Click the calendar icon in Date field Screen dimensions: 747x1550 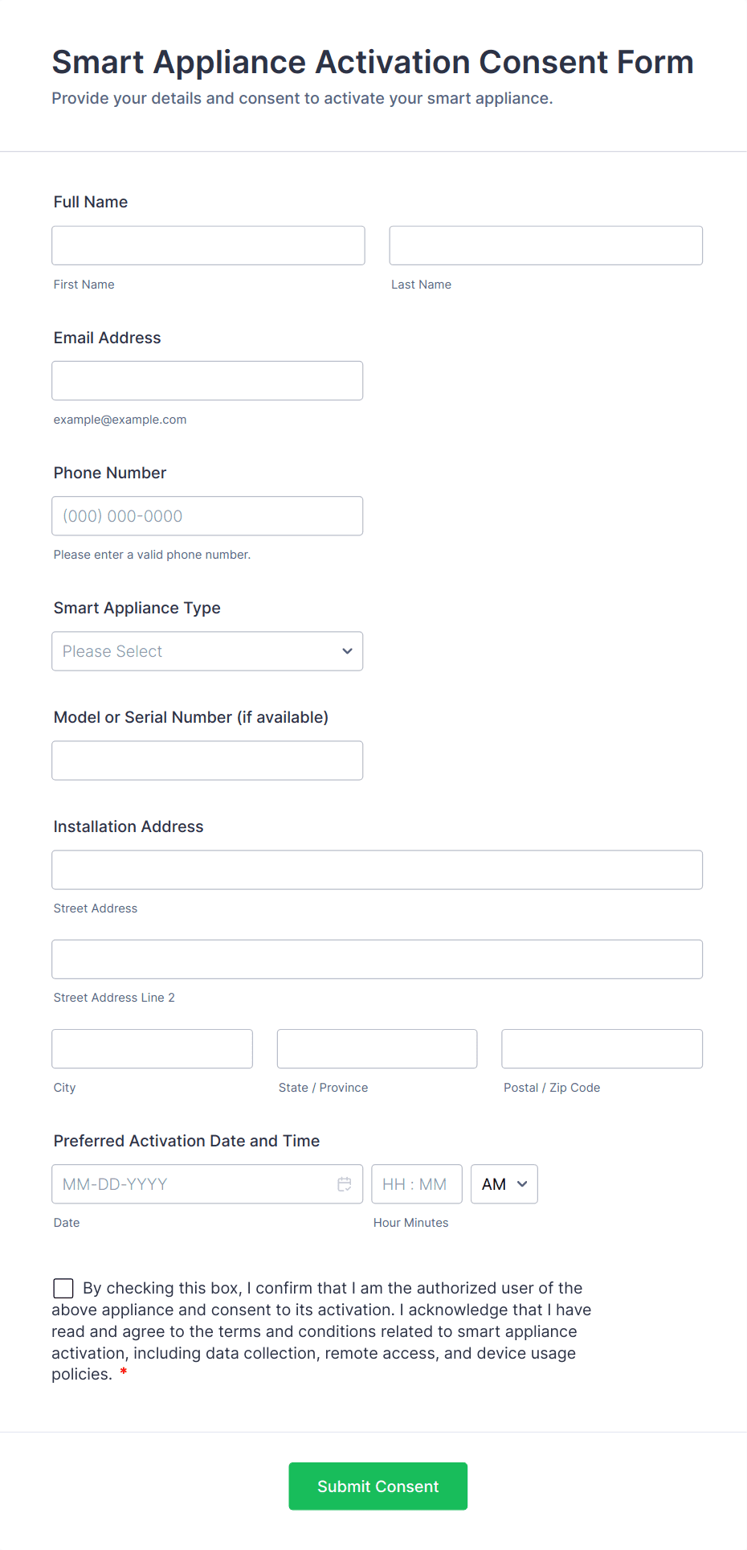click(x=345, y=1184)
